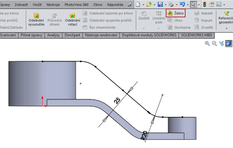This screenshot has width=233, height=148.
Task: Expand dropdown arrow beside open folder
Action: click(154, 5)
